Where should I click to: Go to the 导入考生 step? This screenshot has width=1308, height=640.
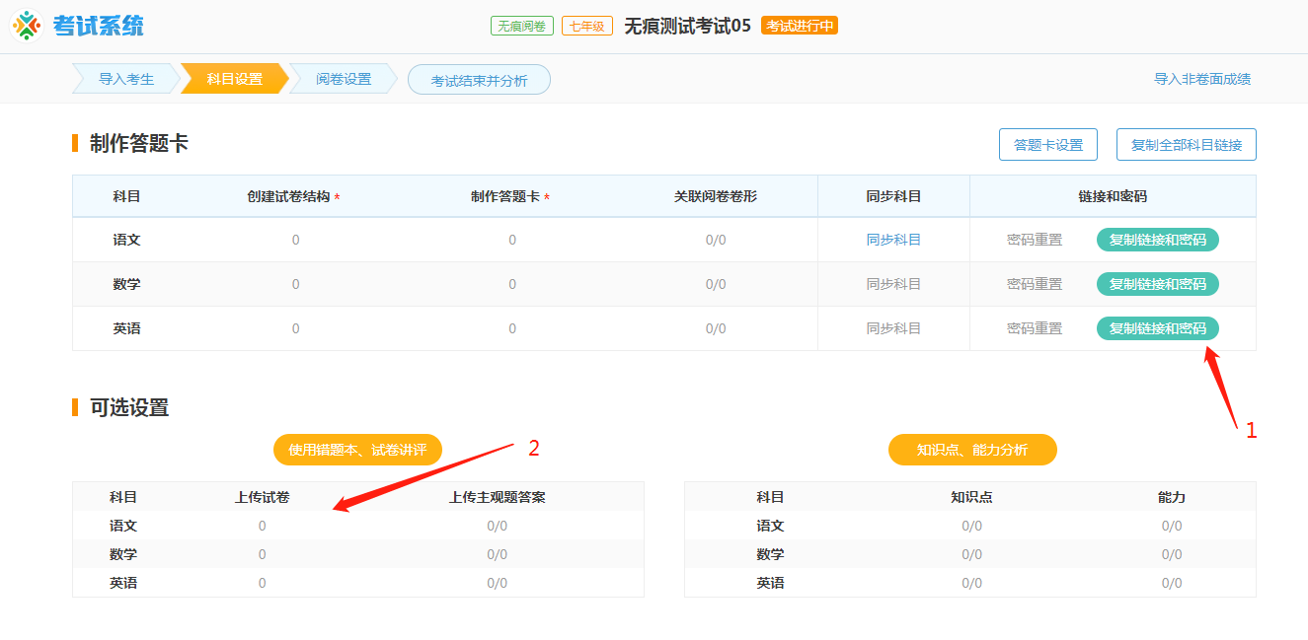(126, 79)
